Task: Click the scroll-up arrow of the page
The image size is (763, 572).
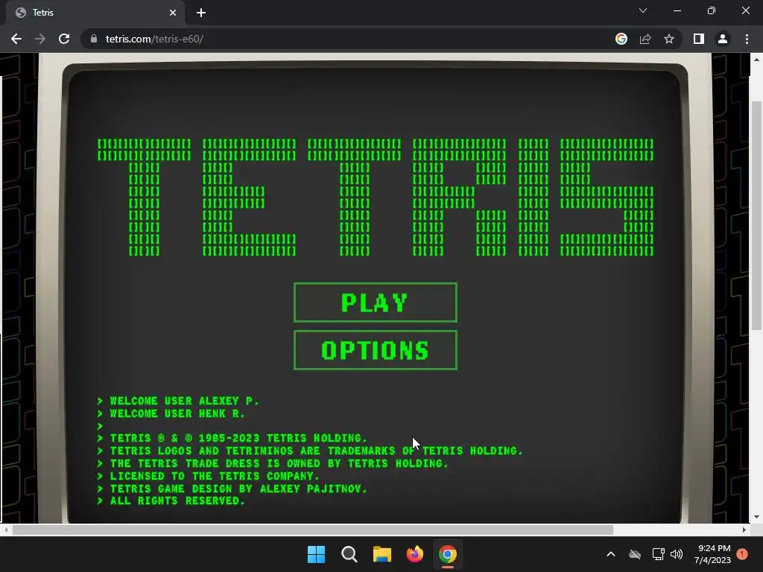Action: click(x=756, y=60)
